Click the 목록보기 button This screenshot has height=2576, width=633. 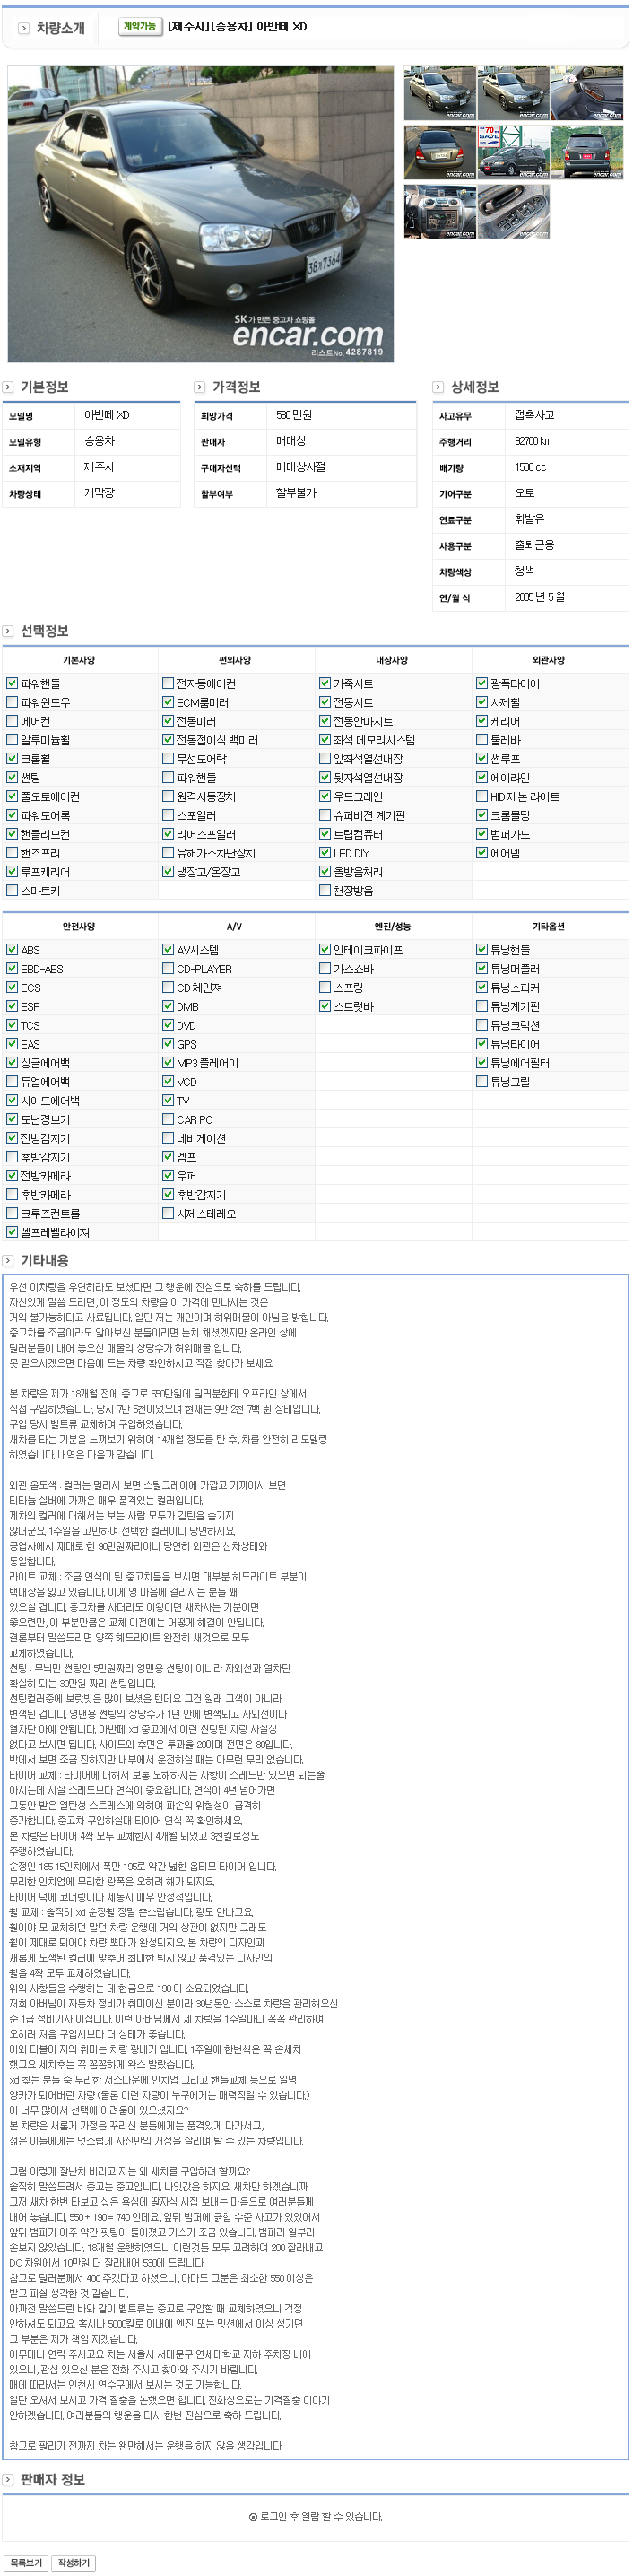(x=26, y=2564)
